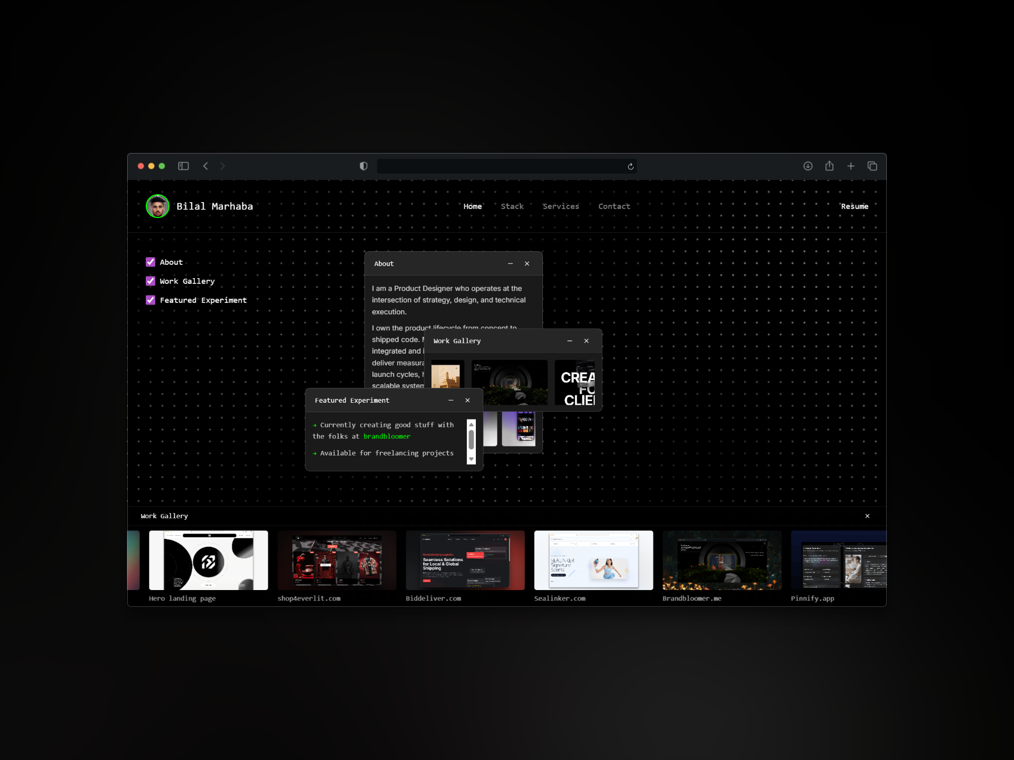Open the Services navigation item
Viewport: 1014px width, 760px height.
tap(561, 206)
